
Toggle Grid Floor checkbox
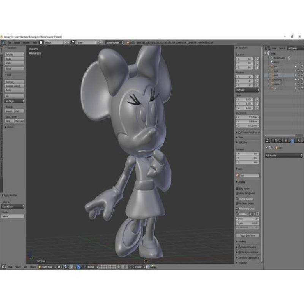click(237, 214)
